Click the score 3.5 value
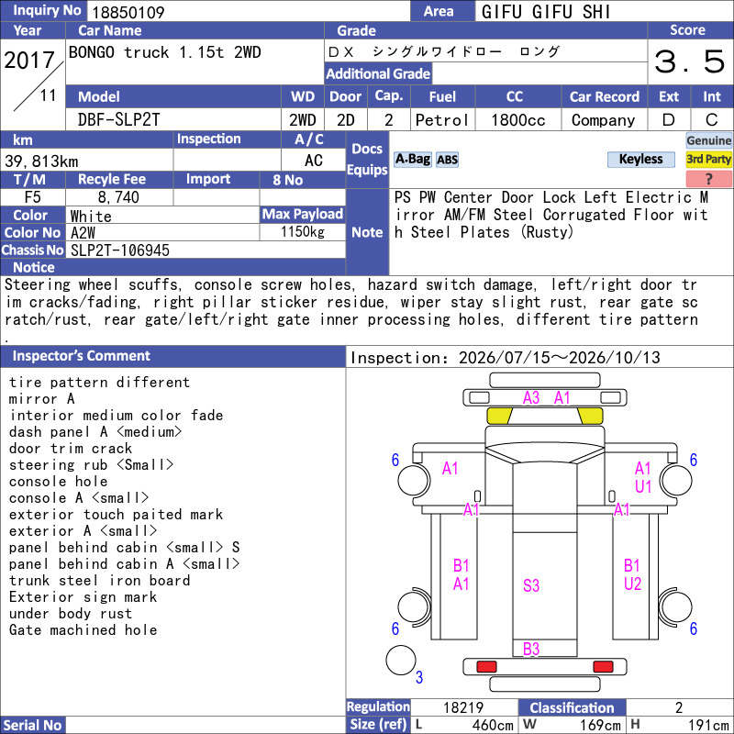The image size is (734, 734). point(690,61)
